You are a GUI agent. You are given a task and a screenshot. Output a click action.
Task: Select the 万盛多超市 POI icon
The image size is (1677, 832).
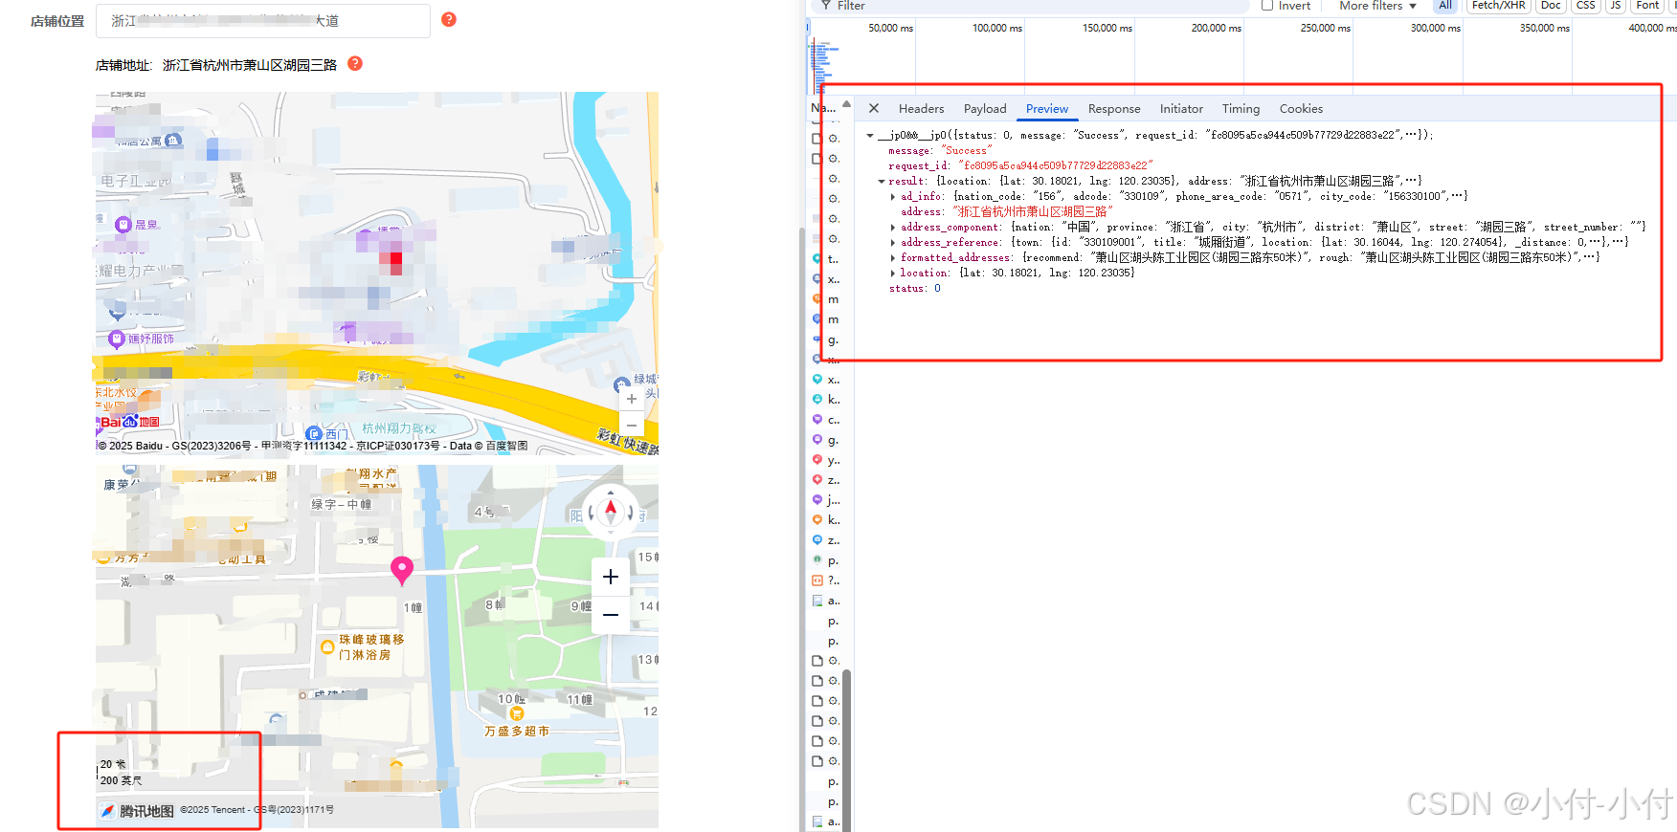point(517,713)
